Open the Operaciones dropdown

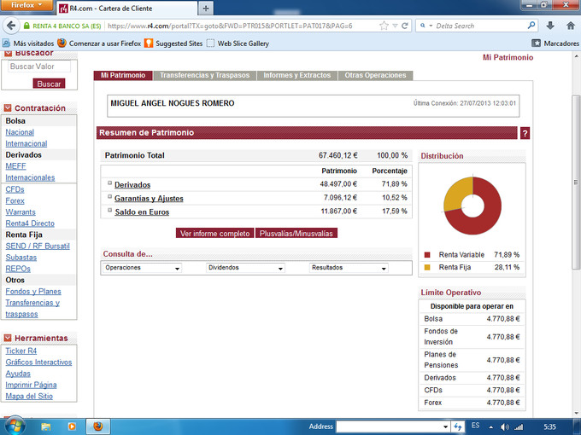point(142,268)
